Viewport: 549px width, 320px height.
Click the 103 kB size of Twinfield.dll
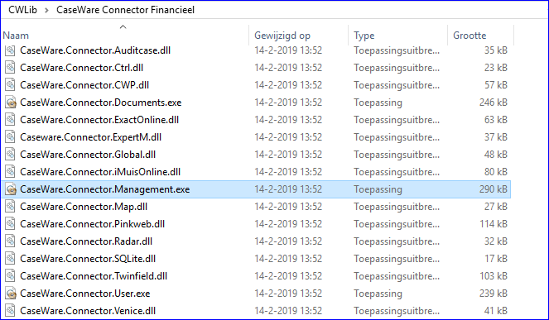[494, 276]
